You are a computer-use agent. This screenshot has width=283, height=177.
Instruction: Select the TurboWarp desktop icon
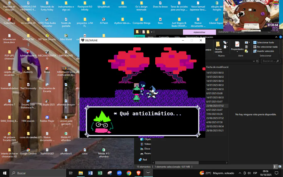click(x=9, y=21)
